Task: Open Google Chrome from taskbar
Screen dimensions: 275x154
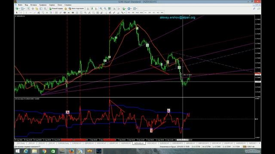Action: (44, 151)
